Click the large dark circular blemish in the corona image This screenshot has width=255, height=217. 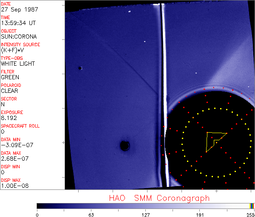pyautogui.click(x=125, y=146)
